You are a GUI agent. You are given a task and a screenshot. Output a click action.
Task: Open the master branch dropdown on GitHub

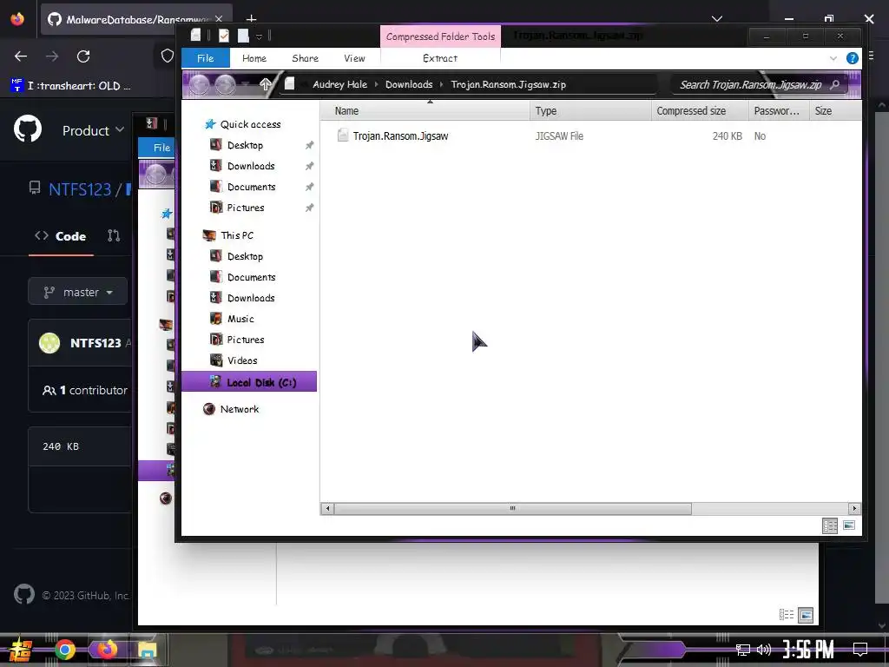77,292
